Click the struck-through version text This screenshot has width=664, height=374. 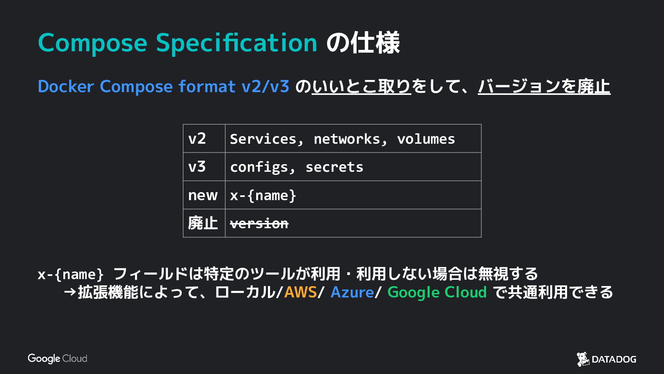259,223
